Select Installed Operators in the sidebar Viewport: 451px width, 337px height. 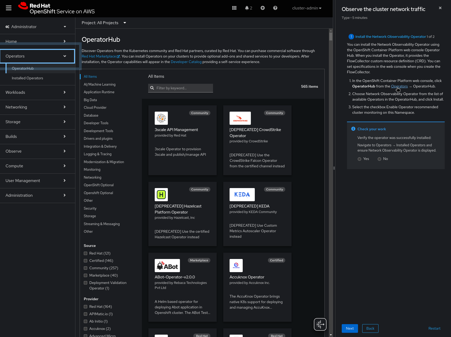pos(27,78)
